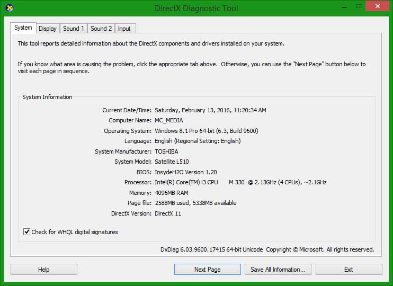393x286 pixels.
Task: Click the Operating System label
Action: click(x=128, y=131)
